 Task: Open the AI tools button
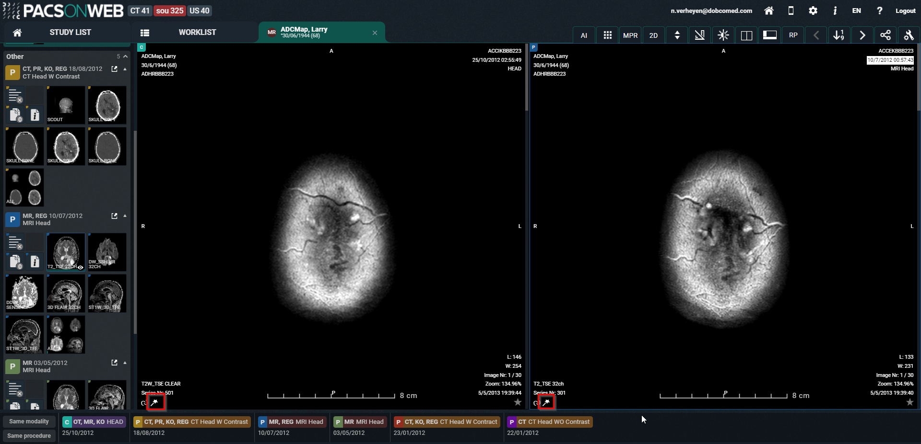[584, 35]
